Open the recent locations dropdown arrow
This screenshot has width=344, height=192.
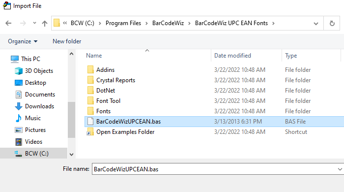coord(34,23)
